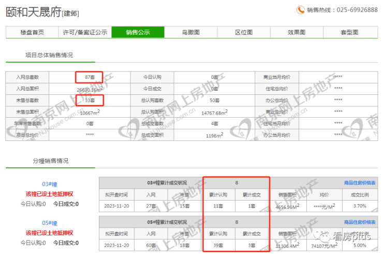Select 11306.4M² sales area for 05#幢
This screenshot has height=254, width=383.
(287, 246)
